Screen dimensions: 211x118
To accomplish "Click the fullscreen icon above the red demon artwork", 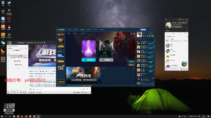I will point(131,34).
